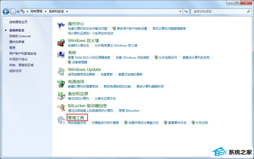Open 更改用户帐户控制设置
The width and height of the screenshot is (254, 159).
(x=132, y=28)
